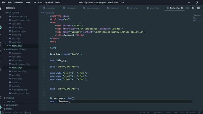Open the Edit menu
This screenshot has height=114, width=203.
tap(10, 3)
